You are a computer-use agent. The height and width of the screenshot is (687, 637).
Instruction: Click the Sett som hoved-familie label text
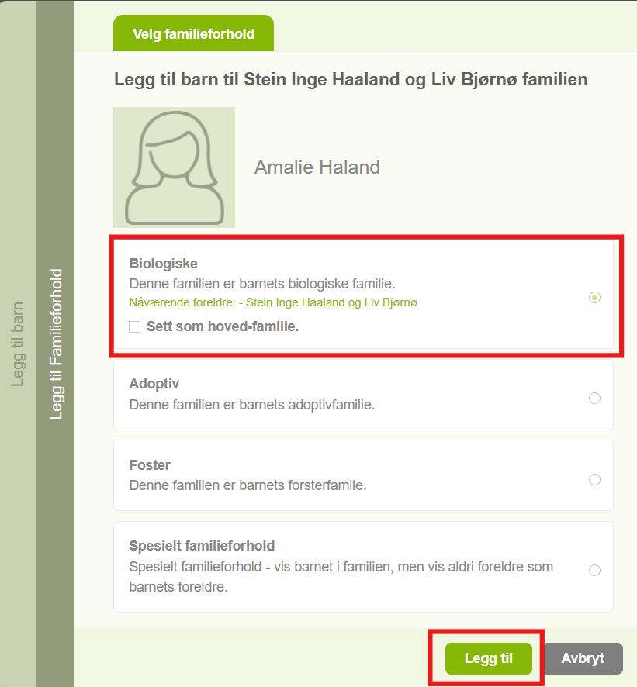[x=222, y=326]
